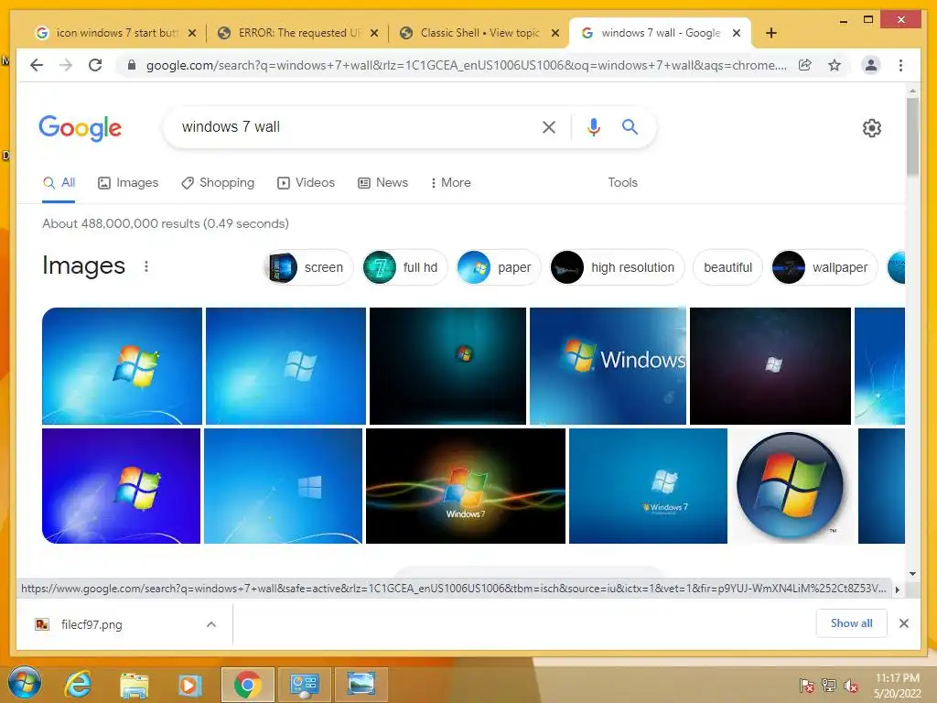Click the address bar URL

[466, 65]
